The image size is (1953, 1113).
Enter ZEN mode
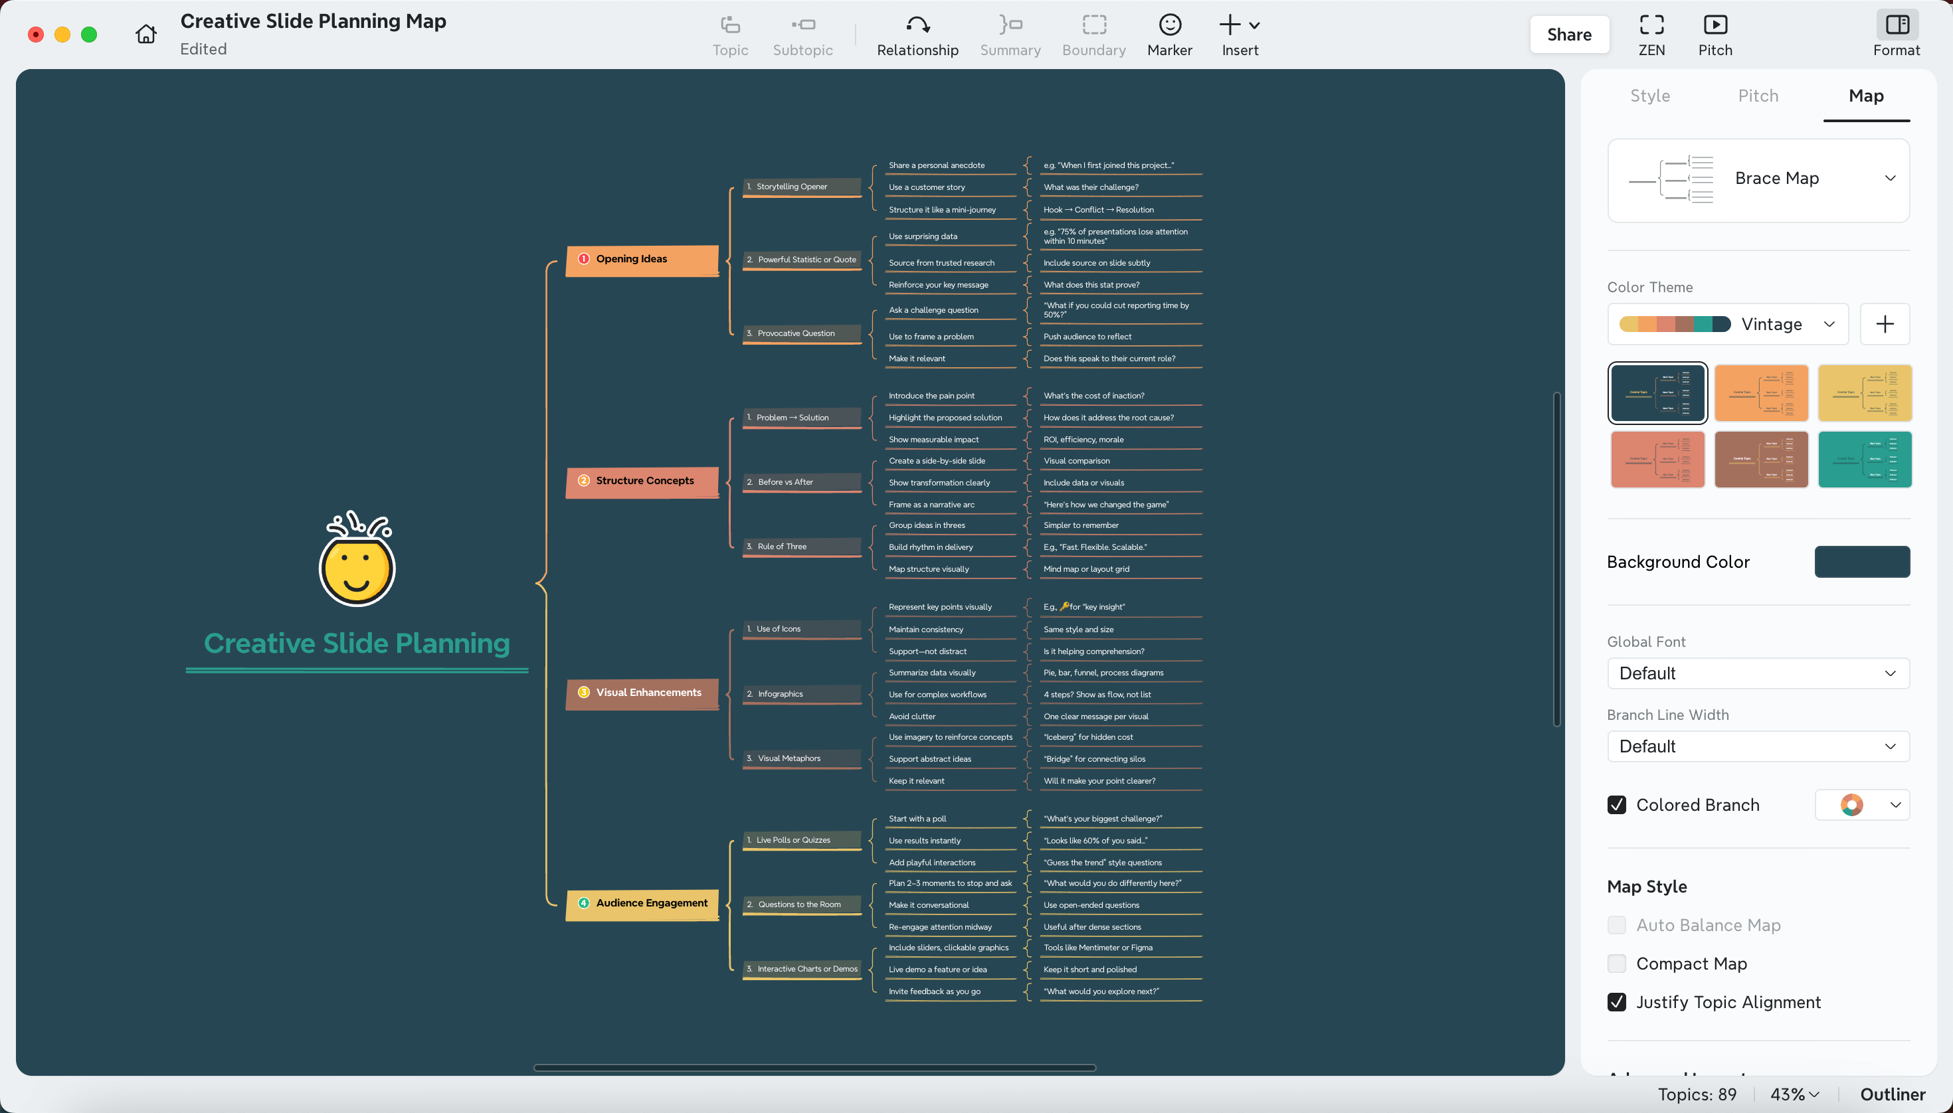(1651, 34)
